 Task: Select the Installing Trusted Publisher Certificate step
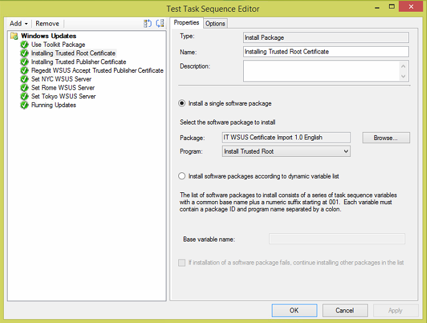79,62
